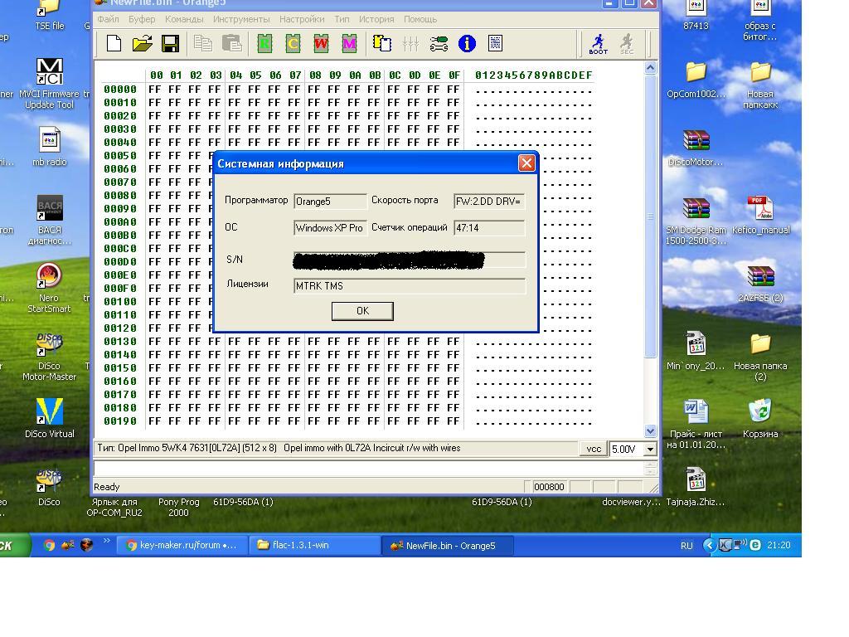Screen dimensions: 849x637
Task: Open a file with the folder icon
Action: click(x=142, y=43)
